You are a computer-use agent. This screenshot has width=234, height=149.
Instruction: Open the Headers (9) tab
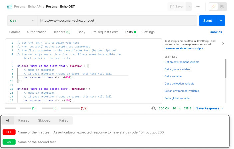coord(61,32)
